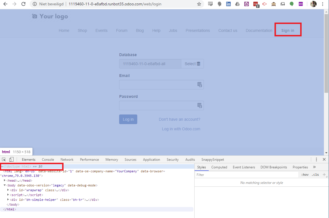Expand the div id bh-simple-helper node
329x218 pixels.
point(8,200)
